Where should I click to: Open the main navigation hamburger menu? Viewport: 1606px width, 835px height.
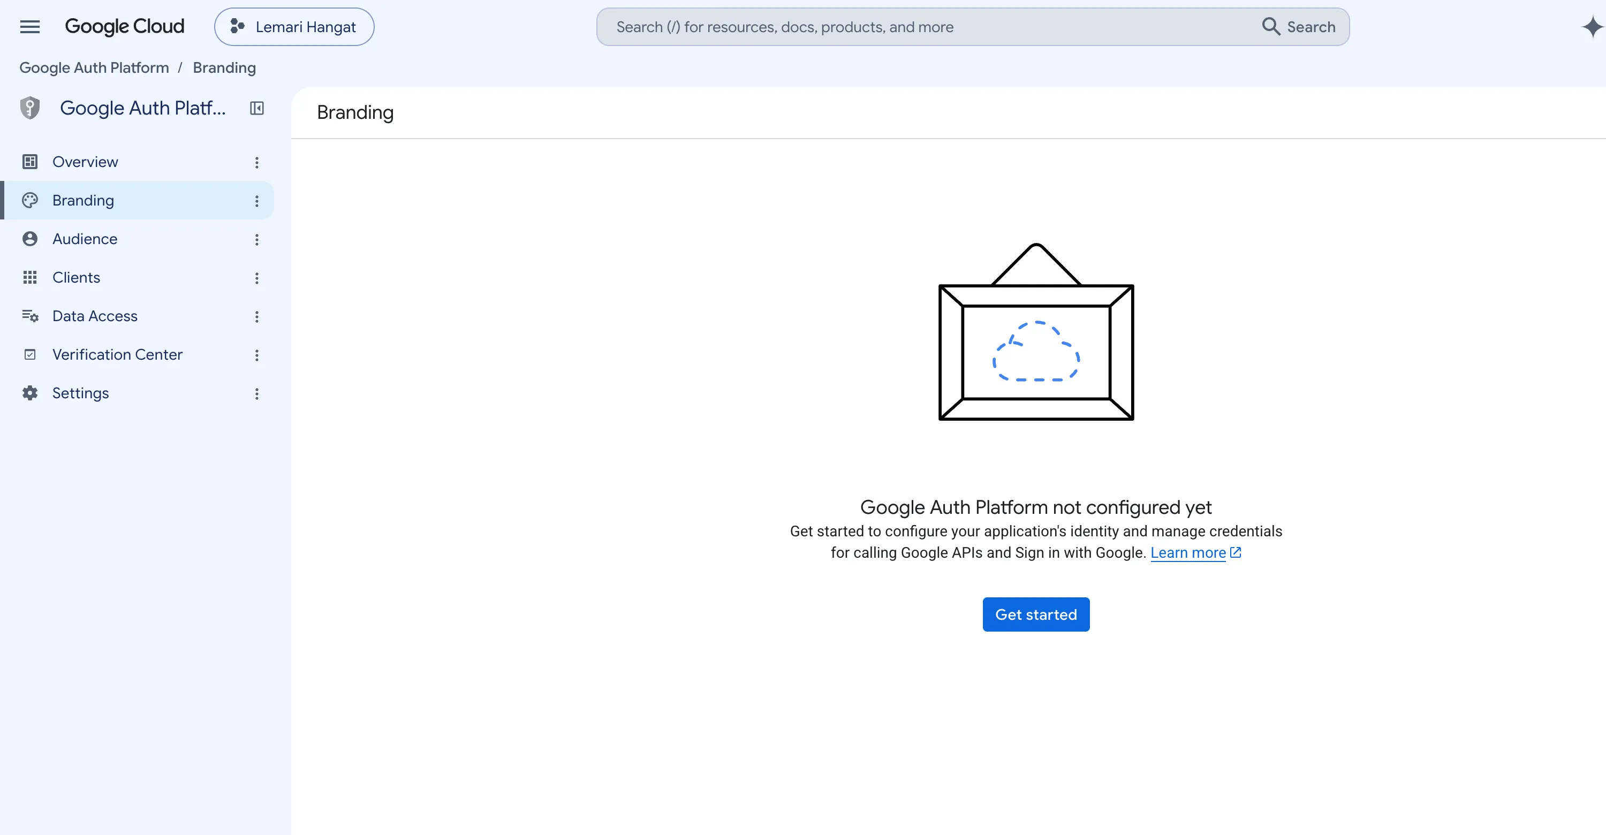tap(30, 27)
